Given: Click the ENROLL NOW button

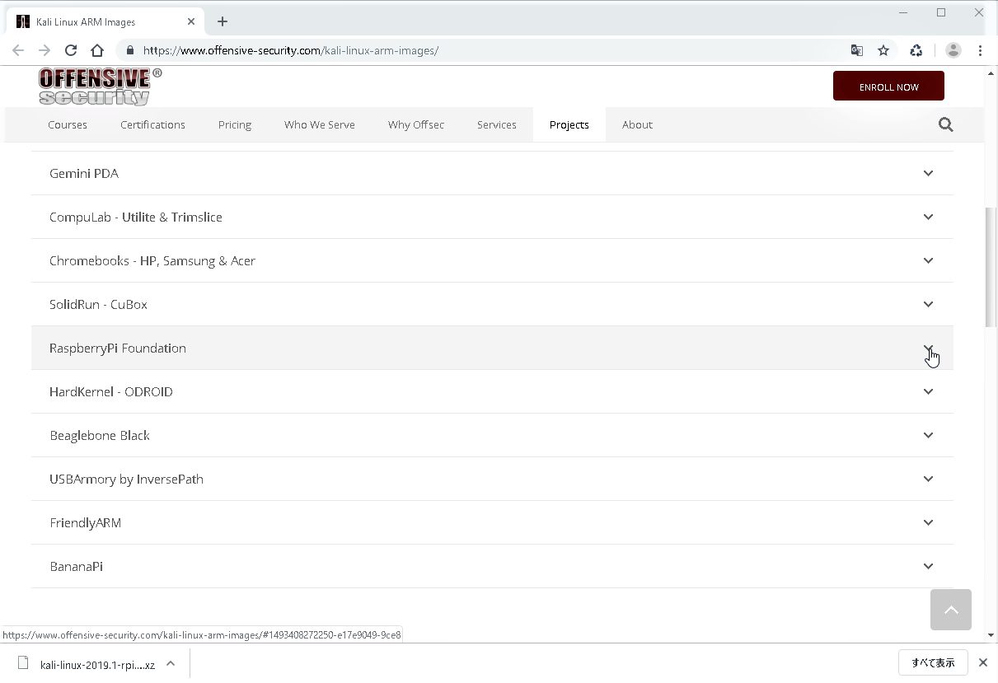Looking at the screenshot, I should 888,86.
